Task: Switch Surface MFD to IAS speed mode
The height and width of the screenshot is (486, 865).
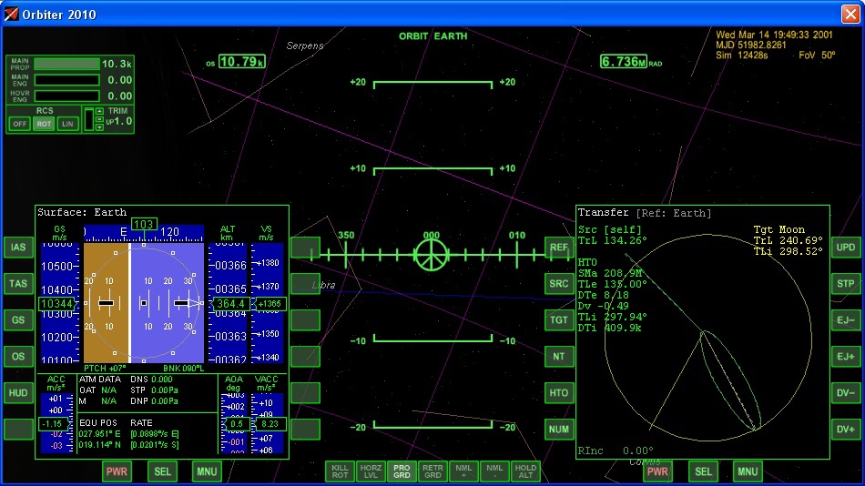Action: (18, 248)
